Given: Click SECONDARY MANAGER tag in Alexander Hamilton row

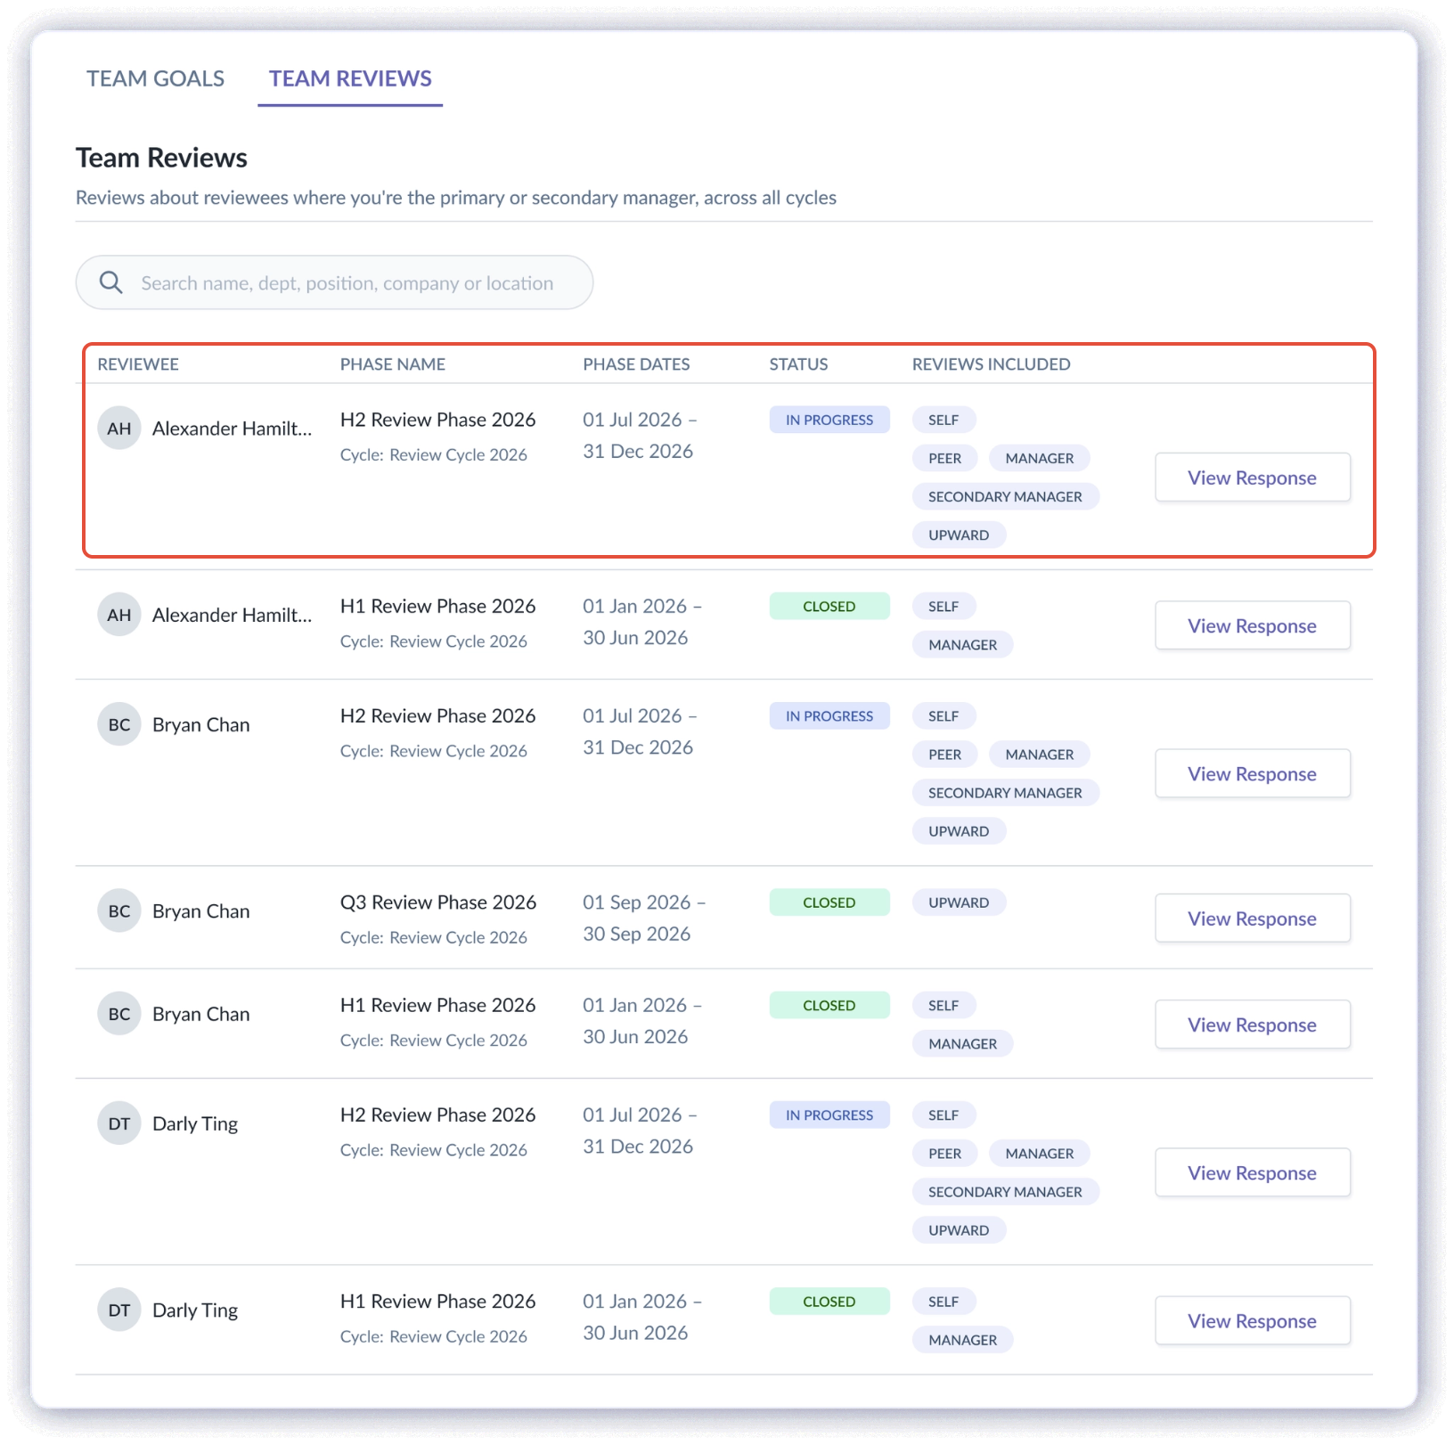Looking at the screenshot, I should [x=1005, y=496].
